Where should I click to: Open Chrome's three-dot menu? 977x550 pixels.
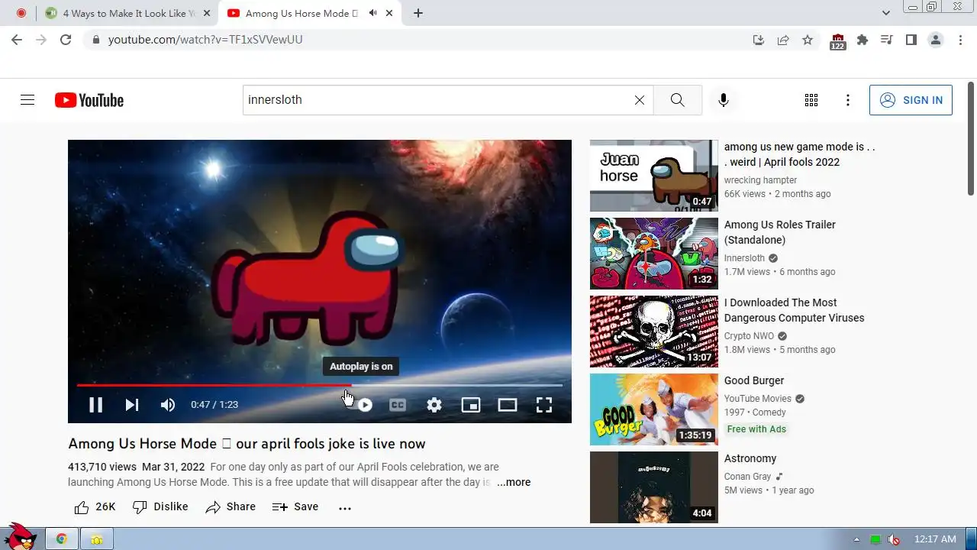960,40
